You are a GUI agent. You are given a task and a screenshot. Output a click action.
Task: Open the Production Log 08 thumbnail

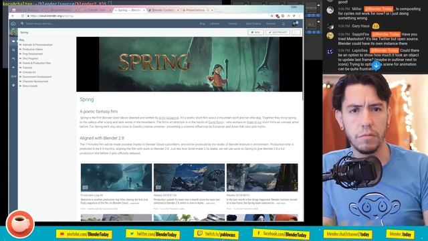point(116,177)
